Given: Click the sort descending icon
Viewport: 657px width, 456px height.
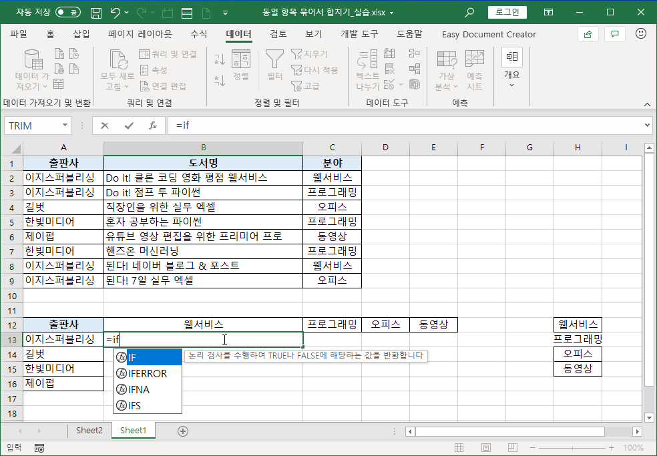Looking at the screenshot, I should (x=220, y=79).
